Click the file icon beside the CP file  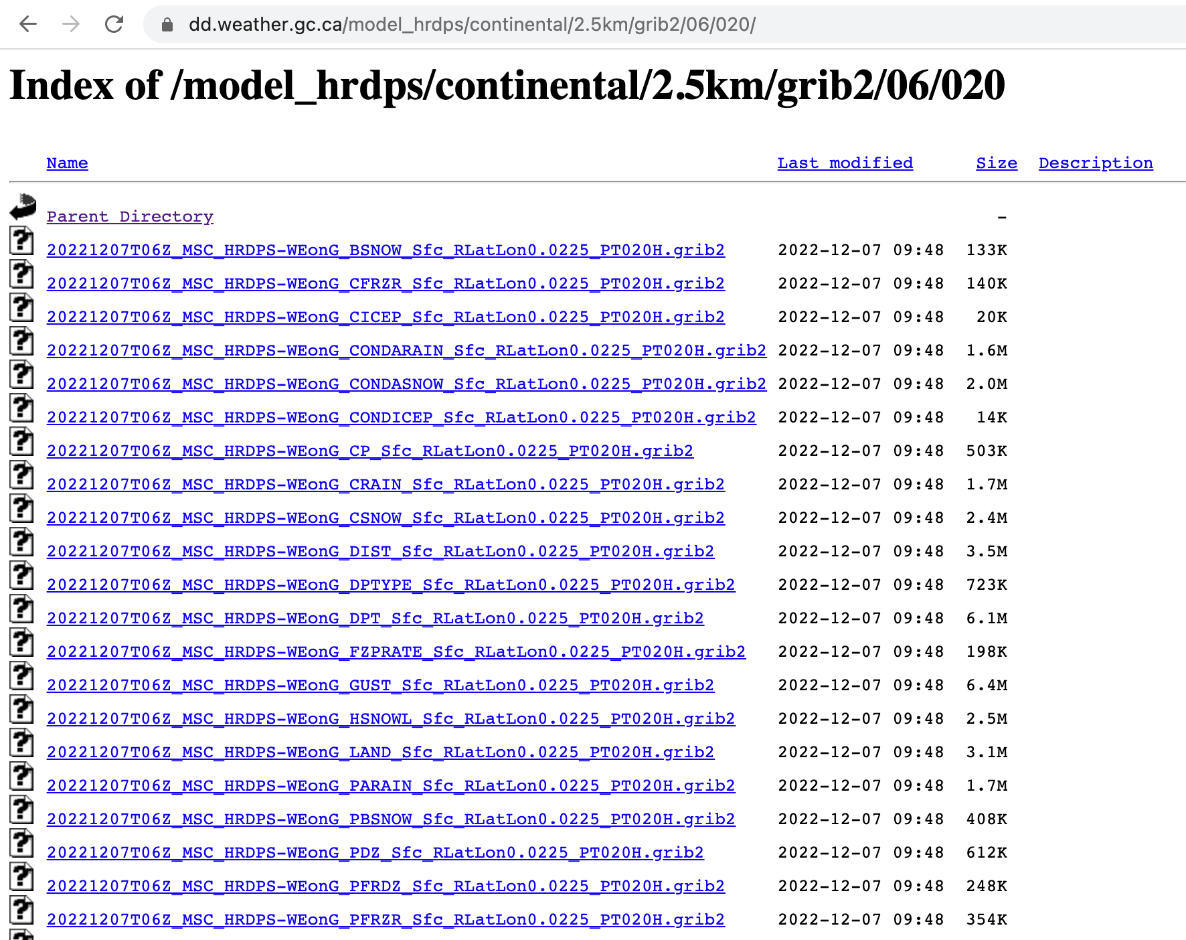click(x=21, y=441)
